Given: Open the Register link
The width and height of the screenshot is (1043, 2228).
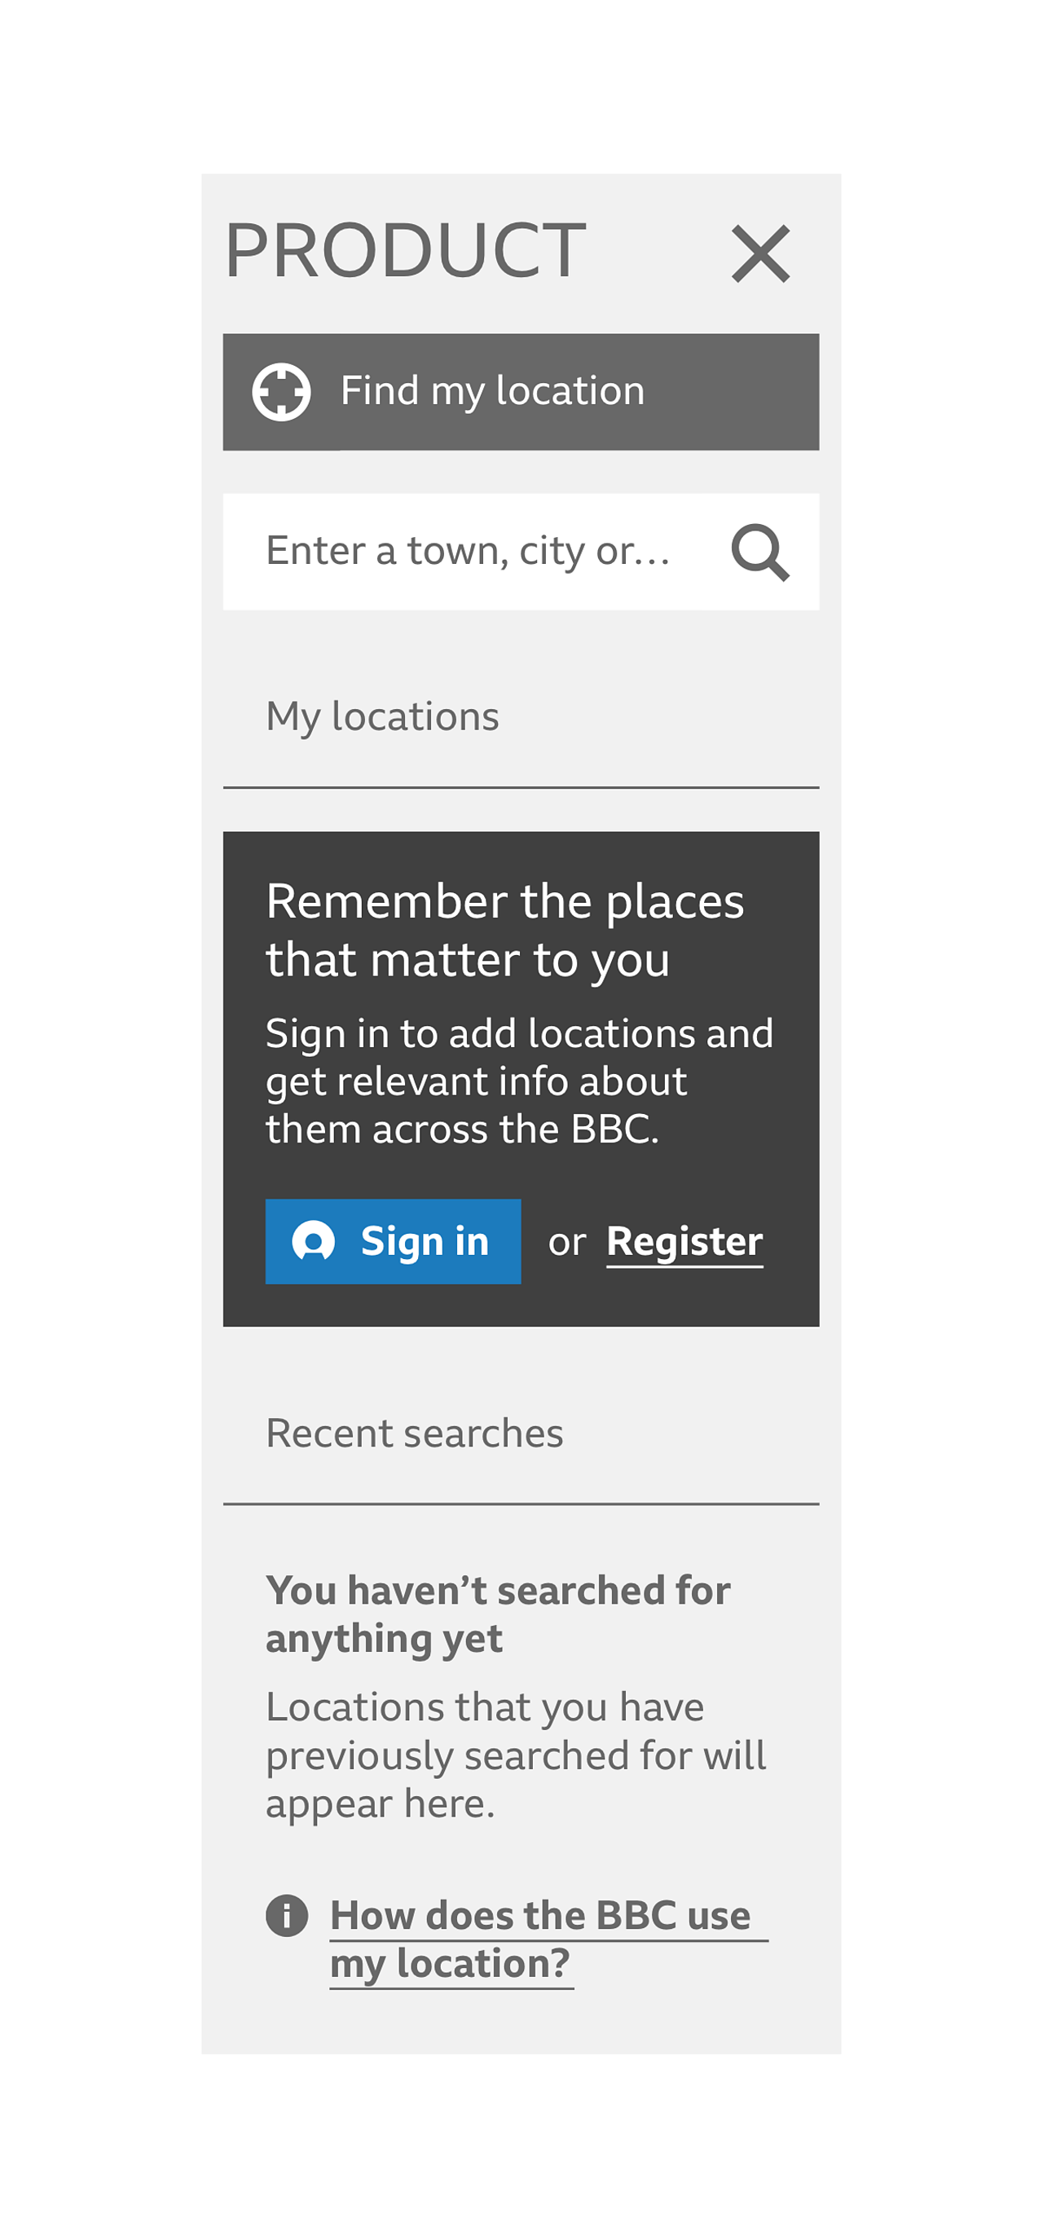Looking at the screenshot, I should 684,1241.
